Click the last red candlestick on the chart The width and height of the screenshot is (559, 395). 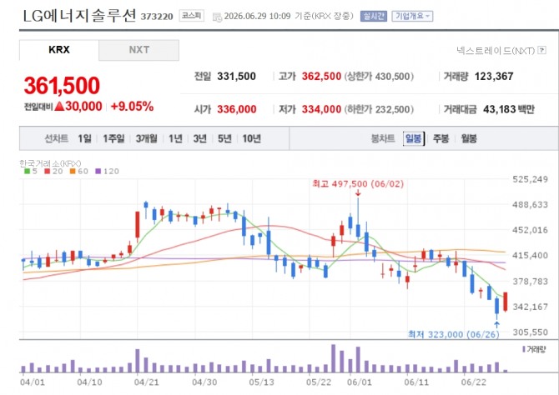505,302
